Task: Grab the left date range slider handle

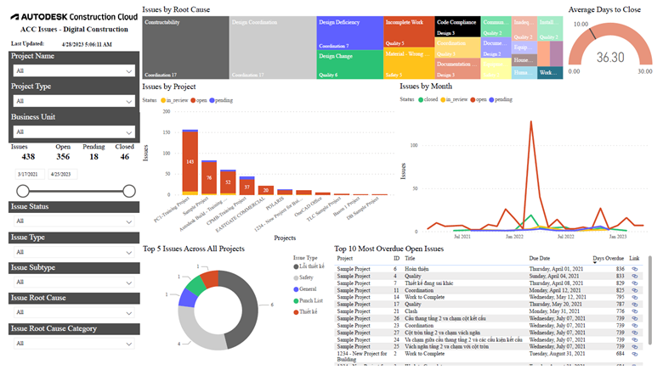Action: click(23, 191)
